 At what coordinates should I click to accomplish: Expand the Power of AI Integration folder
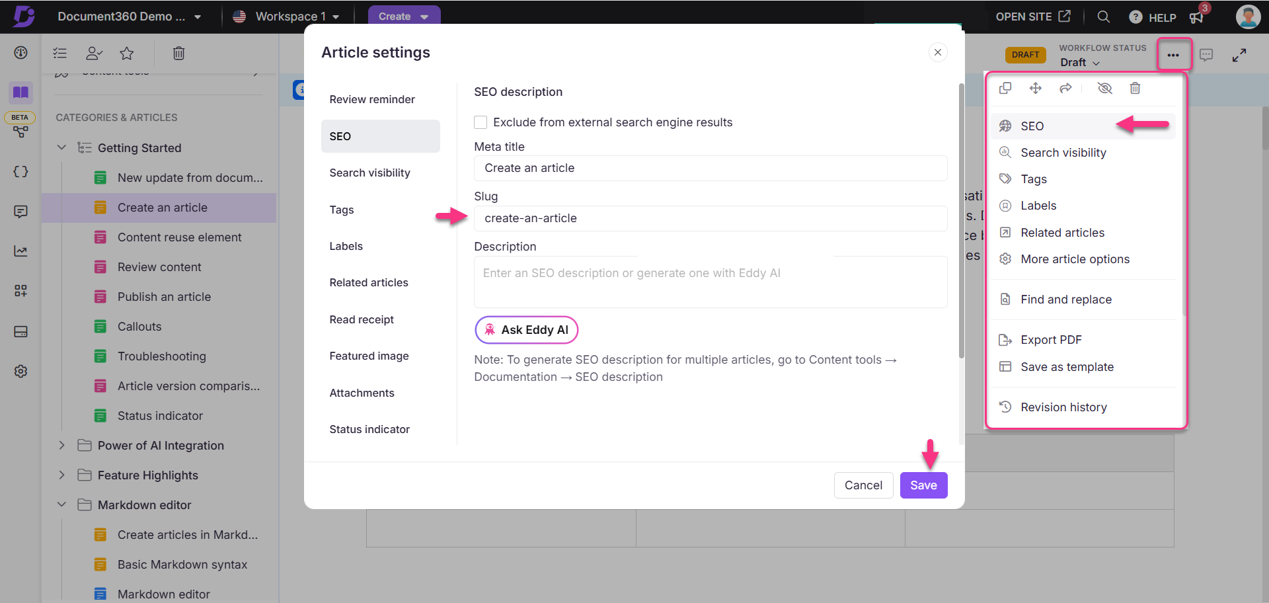(61, 445)
